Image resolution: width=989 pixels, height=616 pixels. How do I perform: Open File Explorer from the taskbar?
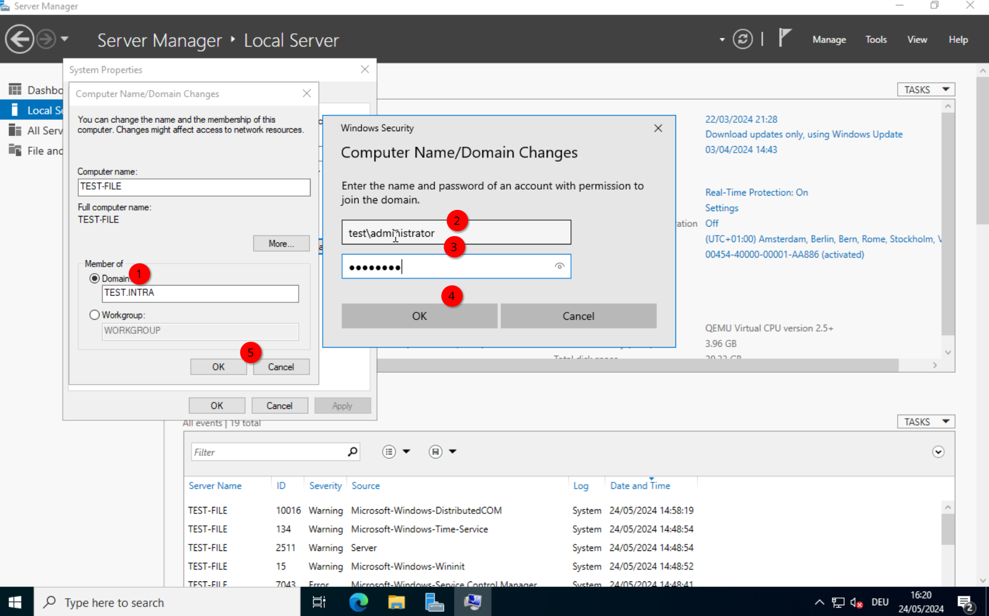[396, 602]
